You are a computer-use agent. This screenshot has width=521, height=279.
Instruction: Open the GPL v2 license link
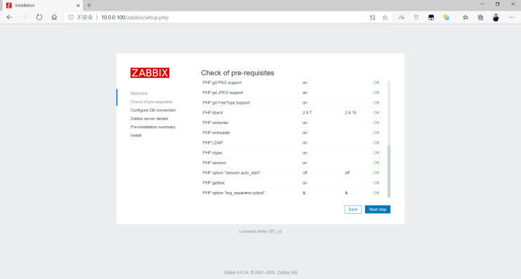click(x=275, y=231)
